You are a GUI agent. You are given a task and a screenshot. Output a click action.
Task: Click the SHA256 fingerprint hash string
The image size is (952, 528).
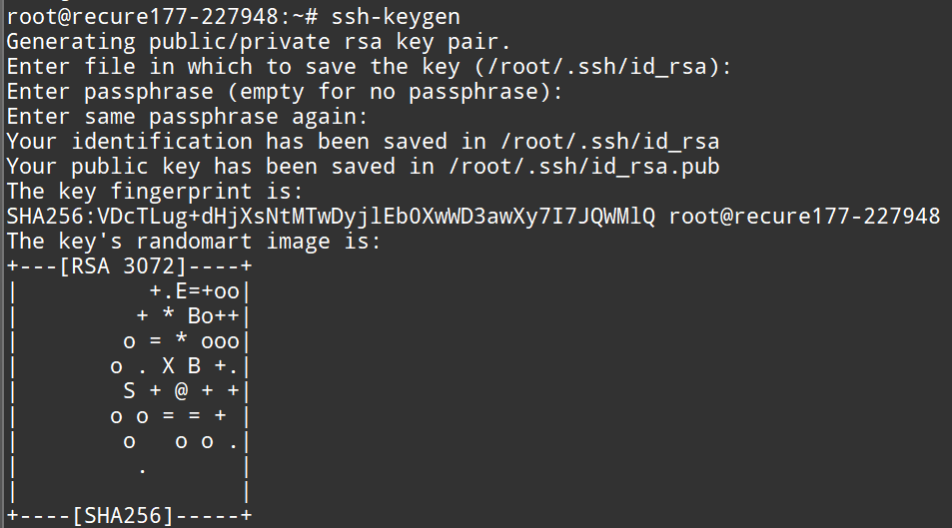tap(331, 217)
